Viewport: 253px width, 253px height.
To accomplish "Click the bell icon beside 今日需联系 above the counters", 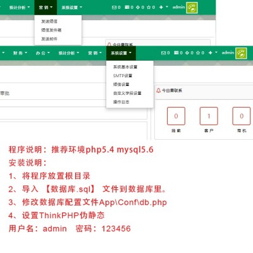I will coord(158,90).
